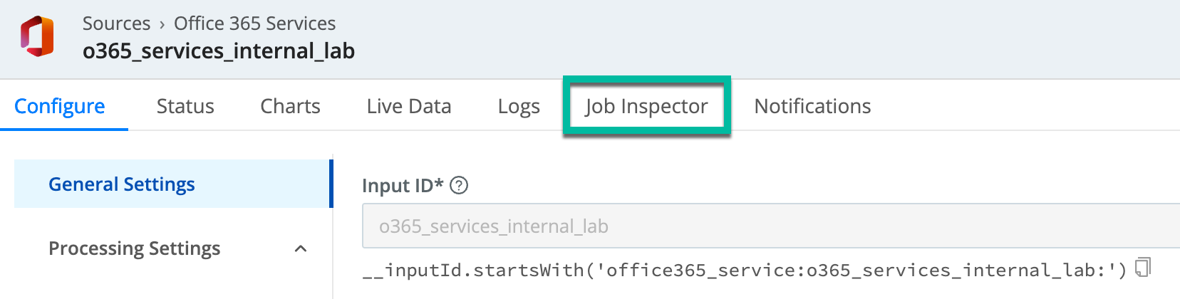Image resolution: width=1180 pixels, height=299 pixels.
Task: Open the Logs tab
Action: tap(519, 106)
